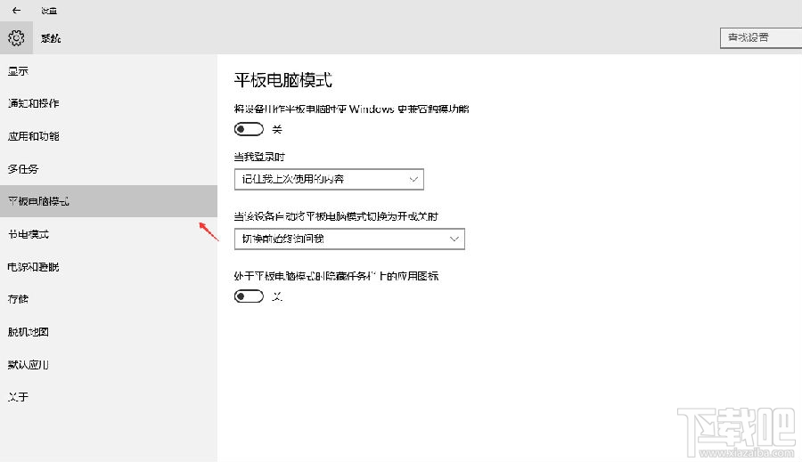802x462 pixels.
Task: Click the 当我登录时 label
Action: click(259, 157)
